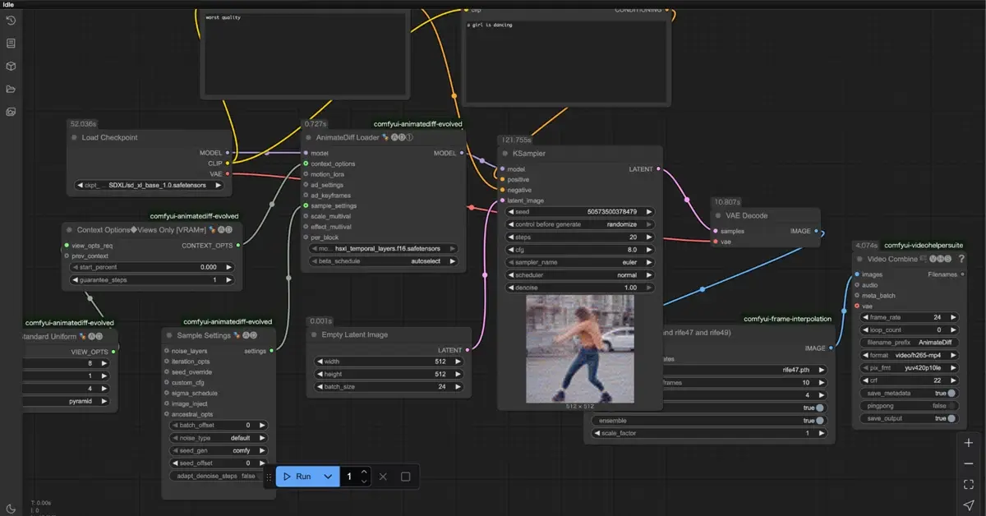Click the Run button

click(297, 477)
